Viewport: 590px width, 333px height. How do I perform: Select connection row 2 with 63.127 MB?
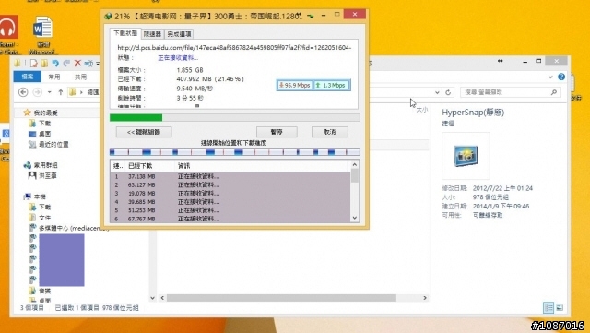coord(230,185)
